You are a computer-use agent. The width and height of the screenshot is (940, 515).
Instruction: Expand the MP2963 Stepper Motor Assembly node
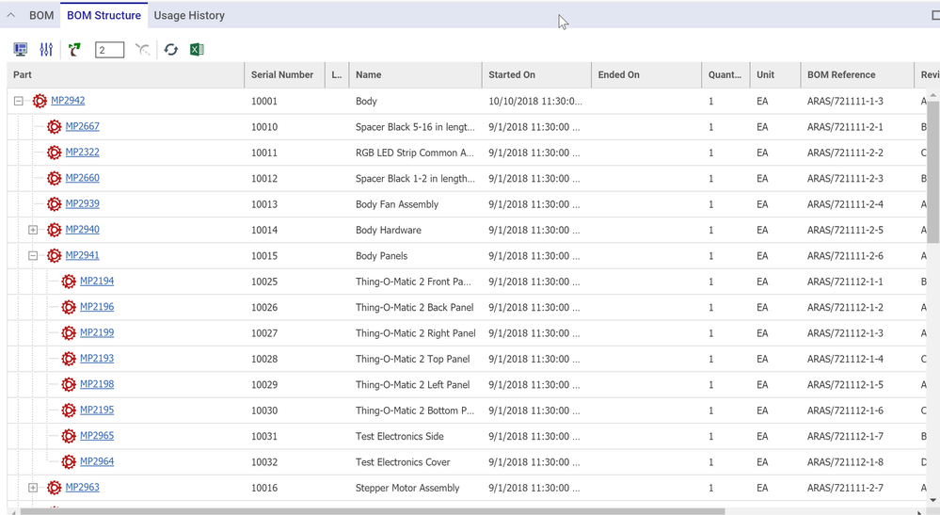point(33,488)
